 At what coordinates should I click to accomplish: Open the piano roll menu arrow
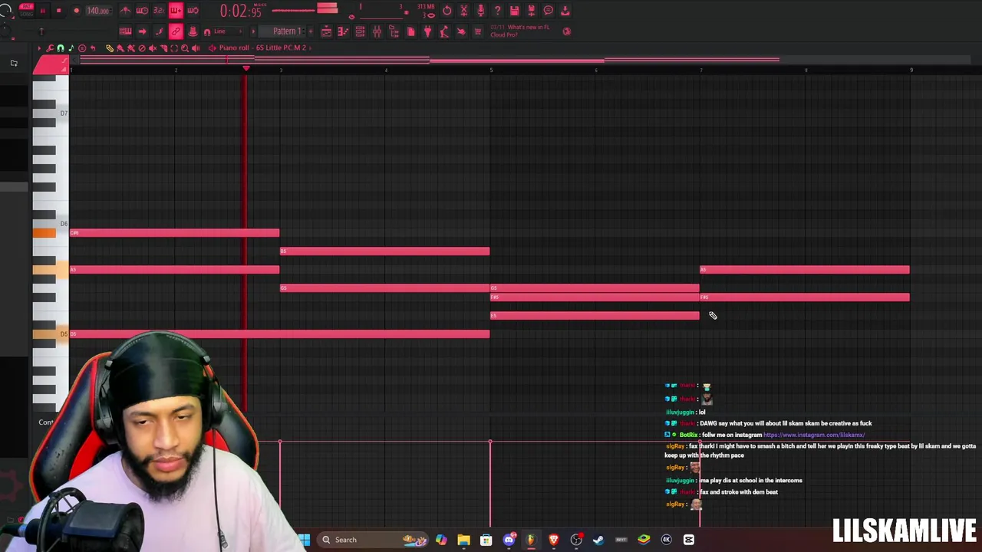(x=39, y=48)
